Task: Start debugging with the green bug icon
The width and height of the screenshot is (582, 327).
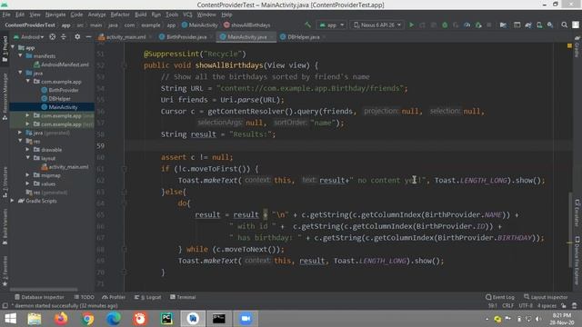Action: tap(445, 25)
